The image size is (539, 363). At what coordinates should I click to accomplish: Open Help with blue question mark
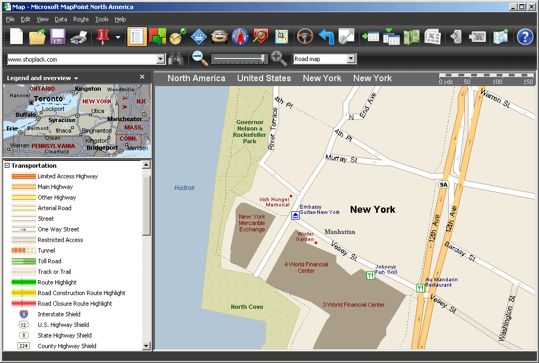pos(525,37)
